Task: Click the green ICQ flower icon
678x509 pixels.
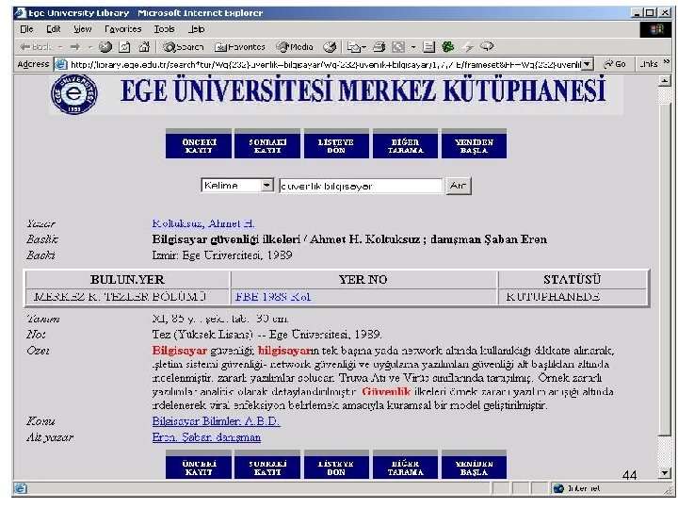Action: [x=448, y=47]
